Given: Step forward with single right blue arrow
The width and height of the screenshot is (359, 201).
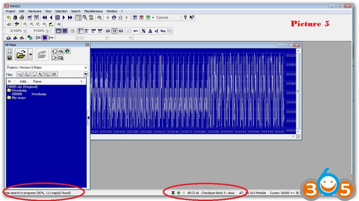Looking at the screenshot, I should pos(64,18).
